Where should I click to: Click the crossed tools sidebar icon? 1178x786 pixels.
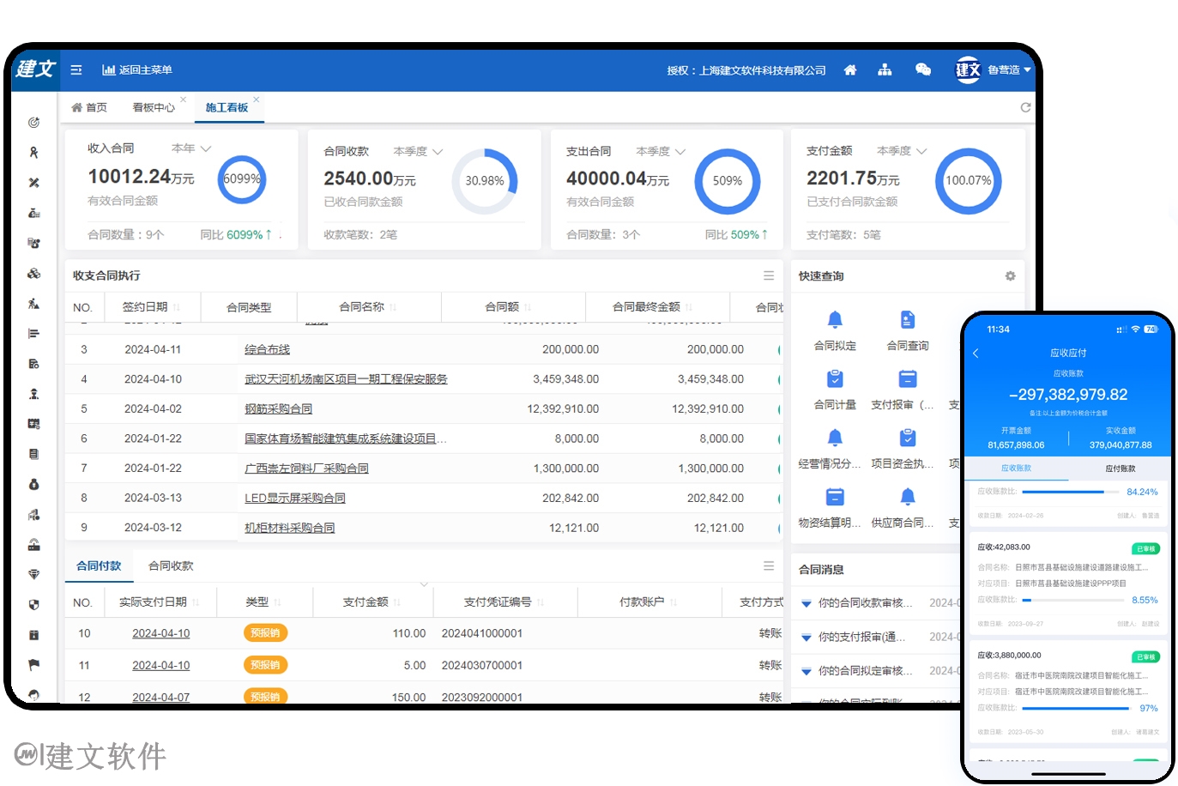(33, 183)
